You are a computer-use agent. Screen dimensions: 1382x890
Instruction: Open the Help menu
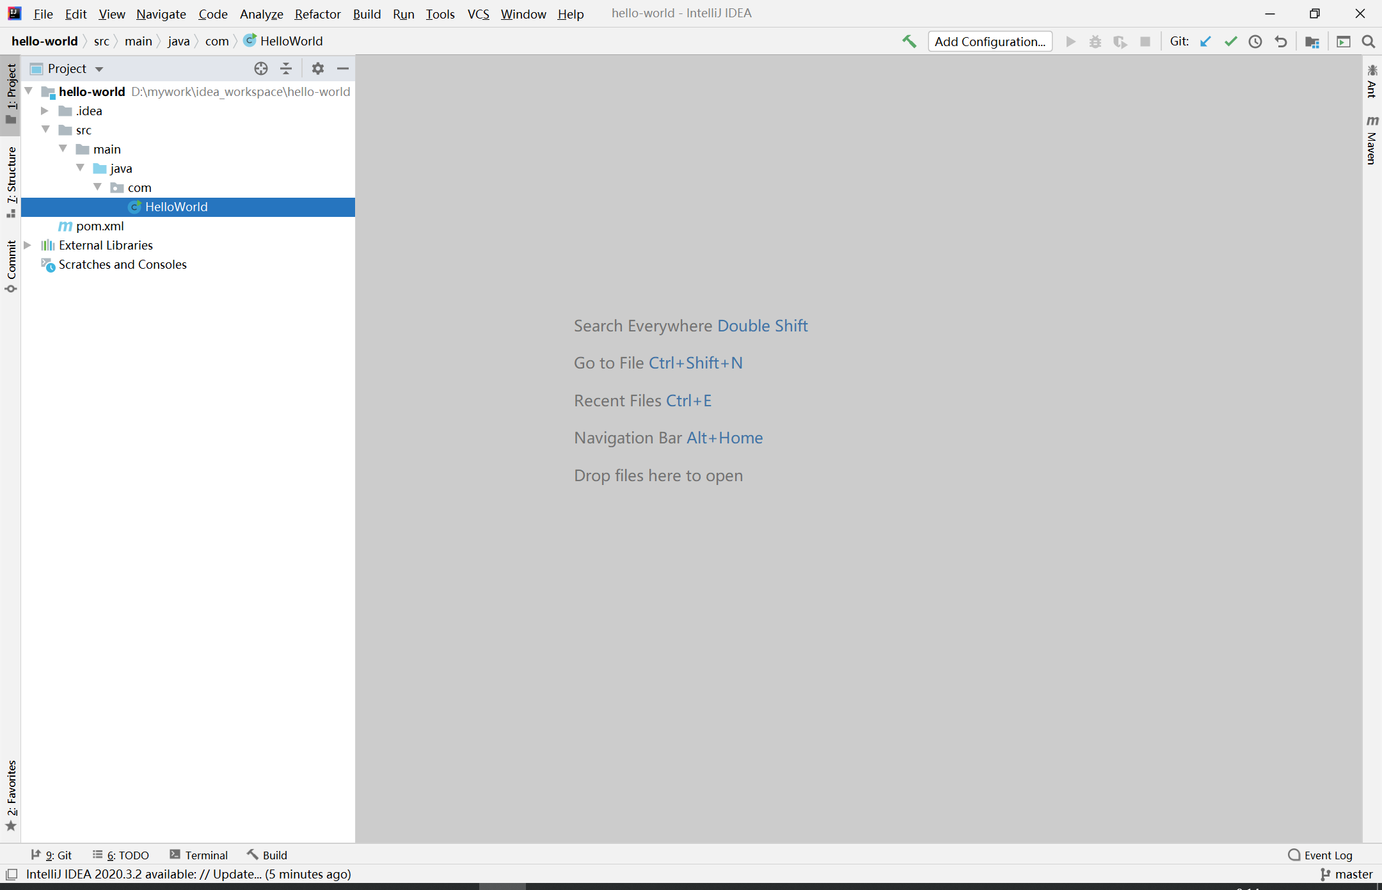pos(570,14)
